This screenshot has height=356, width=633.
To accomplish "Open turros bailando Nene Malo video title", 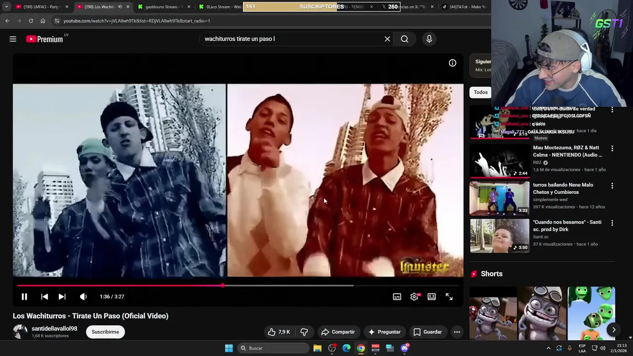I will pyautogui.click(x=563, y=188).
